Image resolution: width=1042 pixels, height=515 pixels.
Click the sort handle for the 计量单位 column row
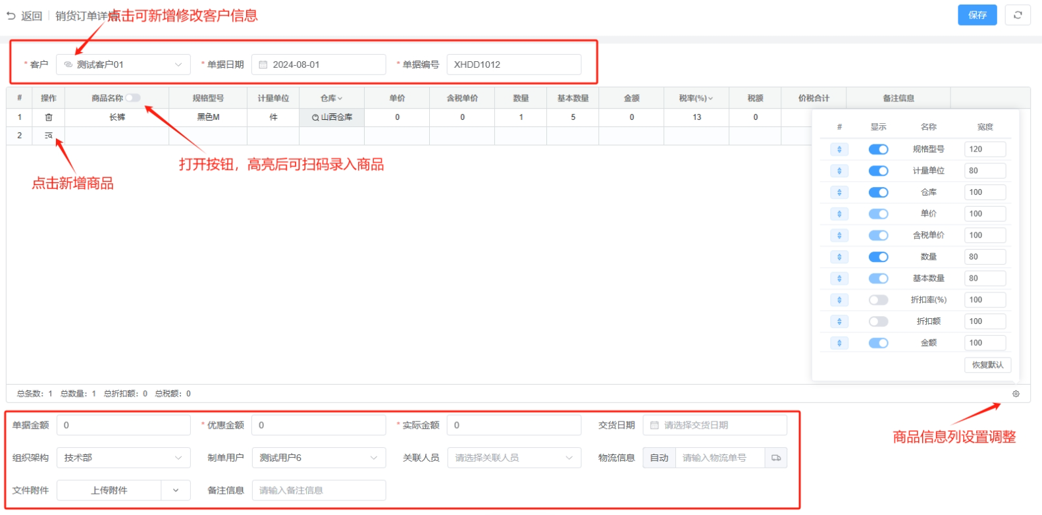839,171
